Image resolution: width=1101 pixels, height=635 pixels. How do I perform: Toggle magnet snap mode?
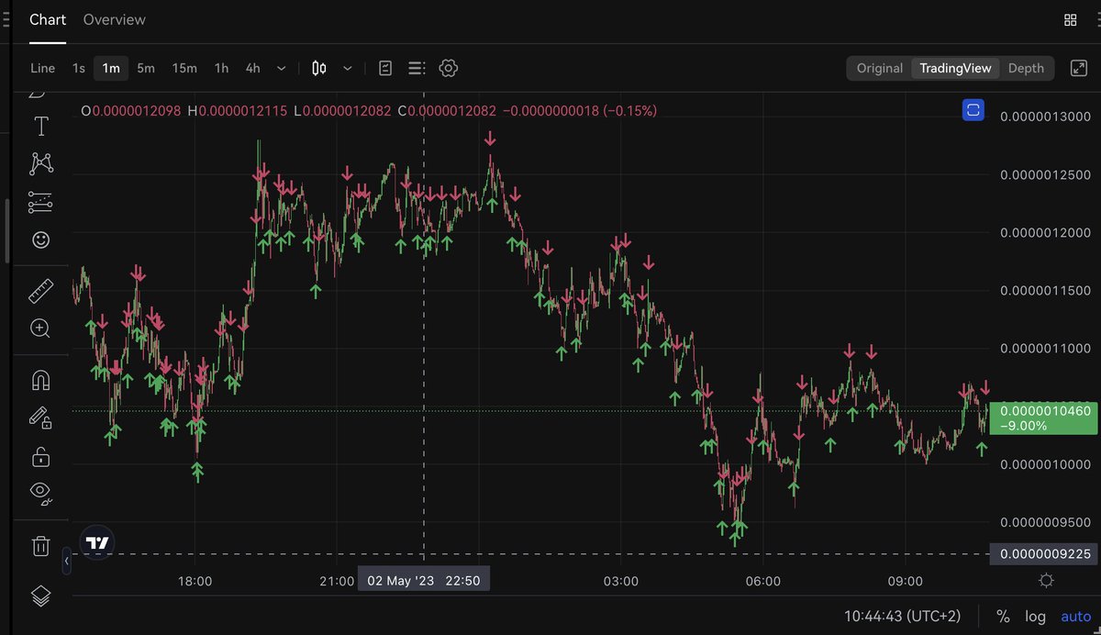tap(40, 380)
